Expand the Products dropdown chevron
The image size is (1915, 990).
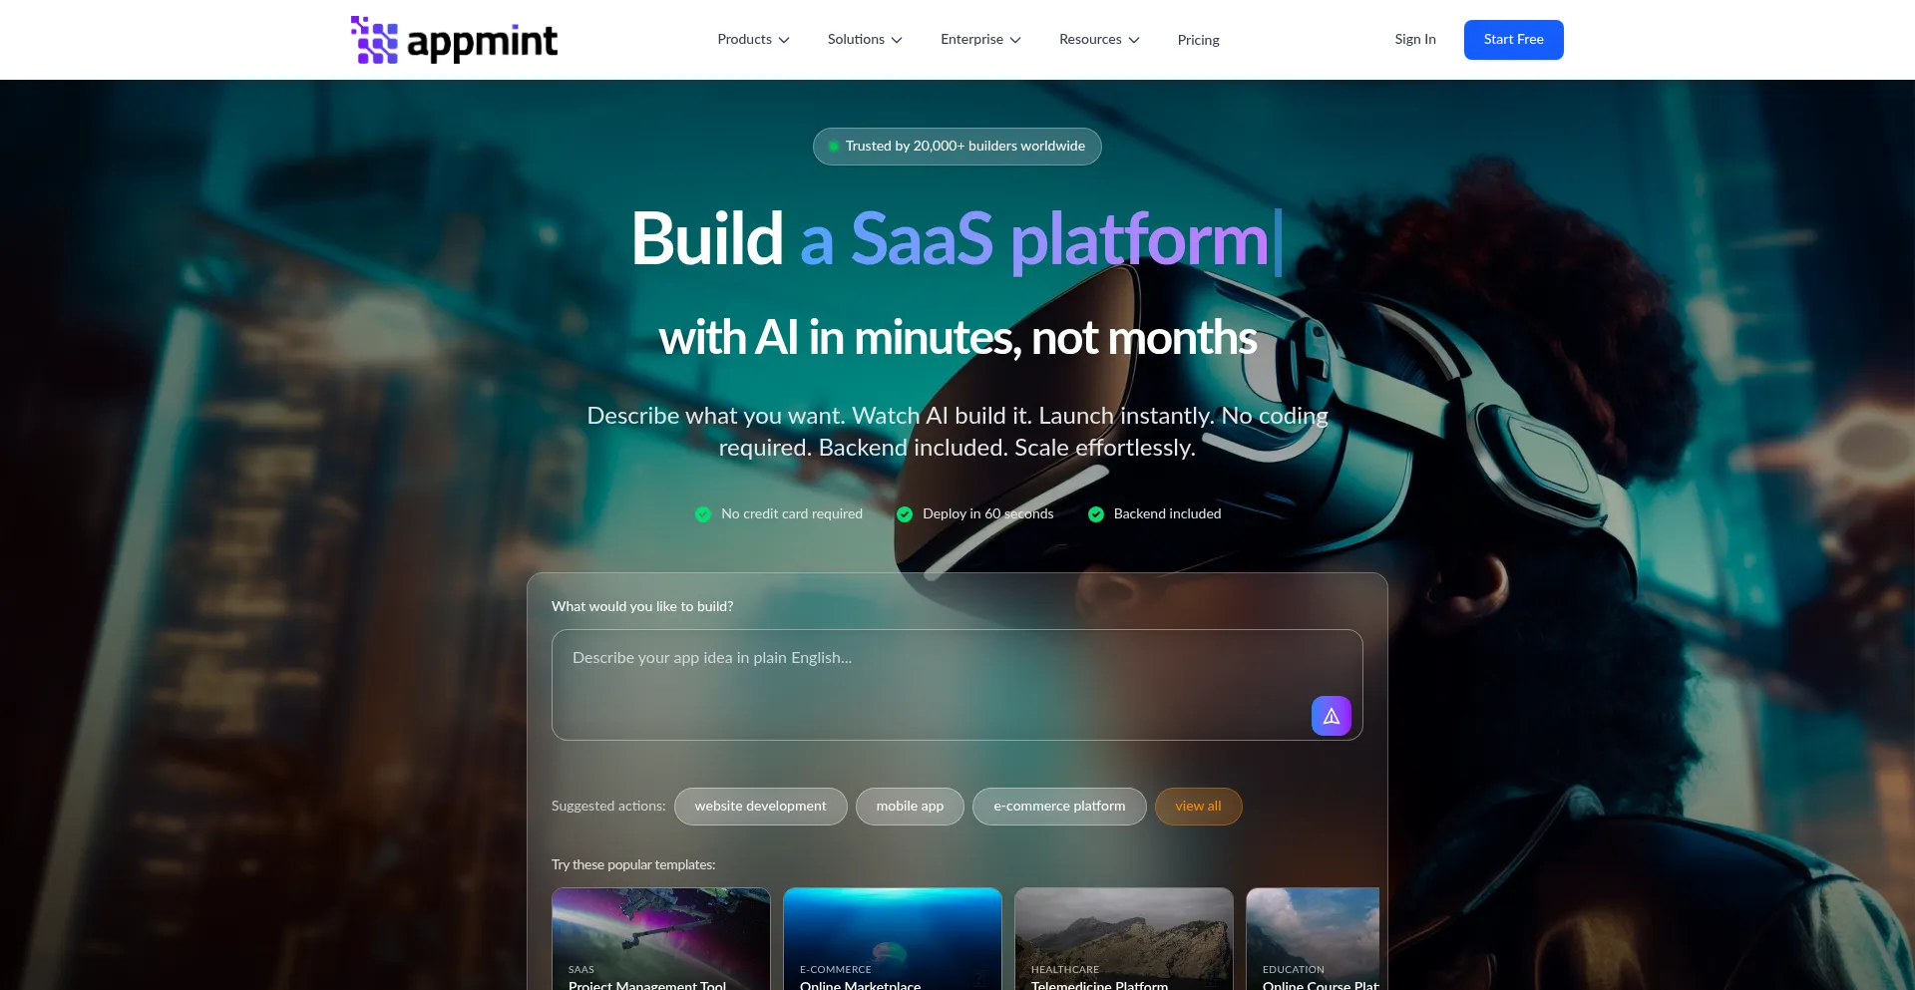point(784,40)
